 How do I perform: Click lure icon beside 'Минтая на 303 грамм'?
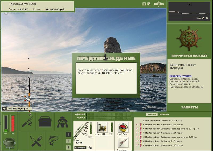139,124
